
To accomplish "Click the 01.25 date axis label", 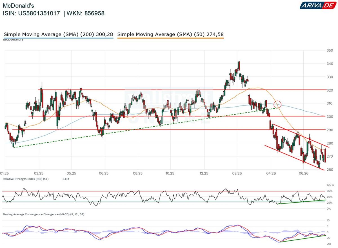I will [5, 174].
